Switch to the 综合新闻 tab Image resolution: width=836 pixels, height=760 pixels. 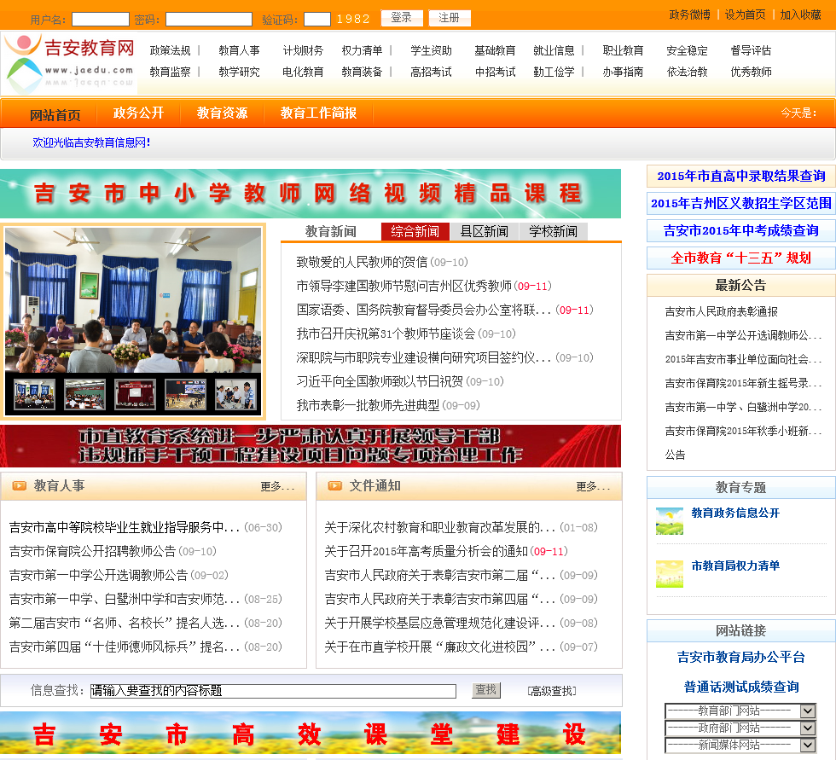coord(415,231)
